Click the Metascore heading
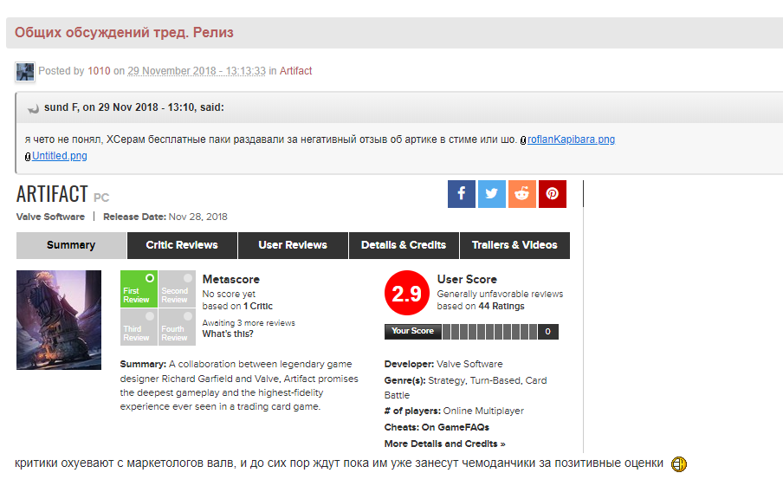Screen dimensions: 783x486 tap(230, 279)
